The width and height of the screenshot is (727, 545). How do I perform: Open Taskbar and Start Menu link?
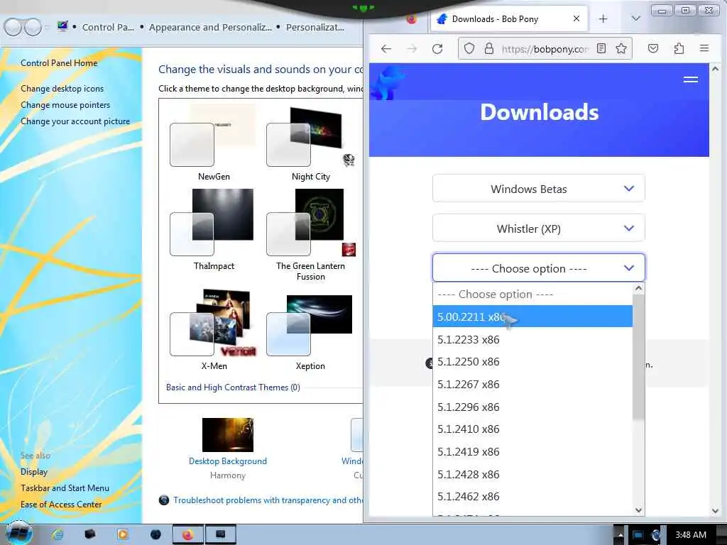pos(65,488)
